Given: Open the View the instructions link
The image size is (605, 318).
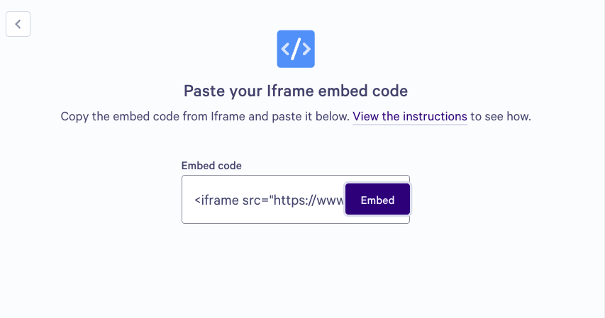Looking at the screenshot, I should pos(410,116).
